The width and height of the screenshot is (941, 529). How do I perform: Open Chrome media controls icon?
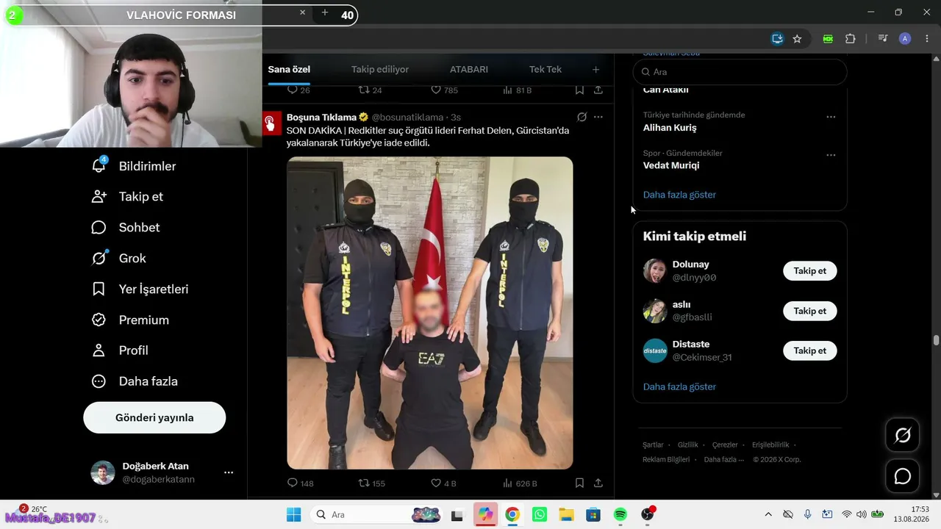coord(884,39)
